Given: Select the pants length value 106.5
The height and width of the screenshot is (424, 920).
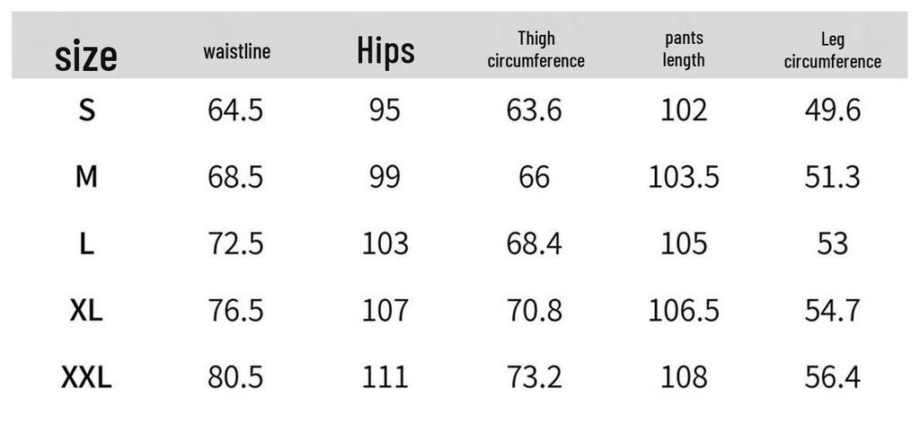Looking at the screenshot, I should (x=684, y=311).
